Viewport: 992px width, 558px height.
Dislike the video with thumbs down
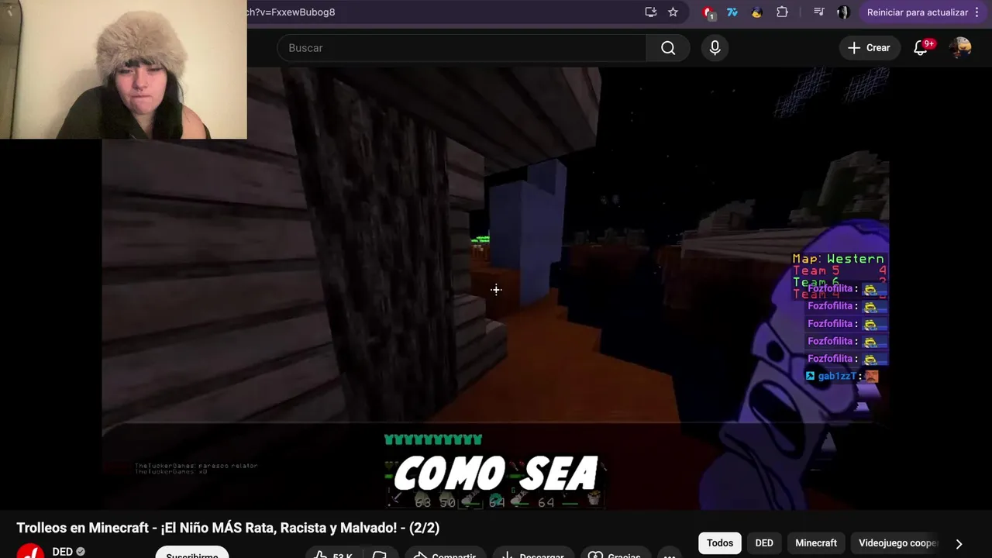(x=380, y=554)
